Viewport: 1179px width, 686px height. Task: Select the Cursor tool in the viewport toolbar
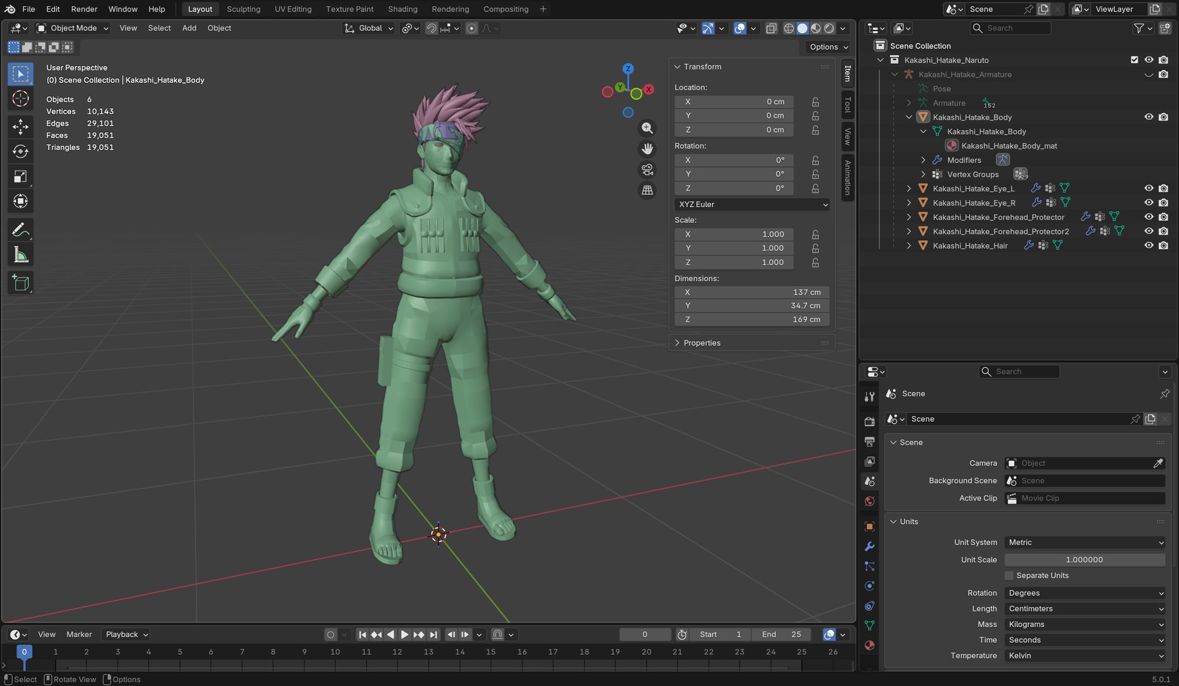(20, 98)
